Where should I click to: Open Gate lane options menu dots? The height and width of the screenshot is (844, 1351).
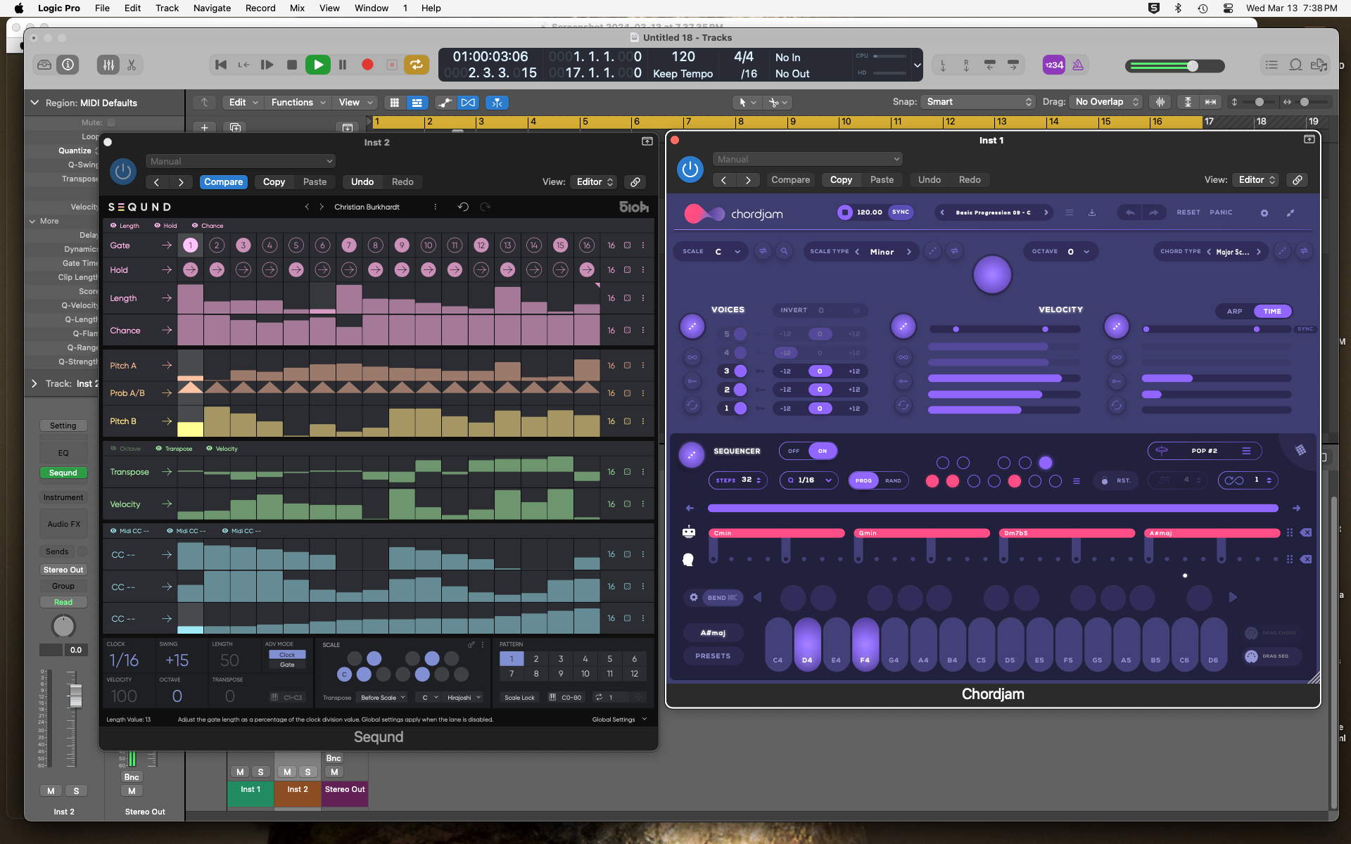tap(643, 245)
